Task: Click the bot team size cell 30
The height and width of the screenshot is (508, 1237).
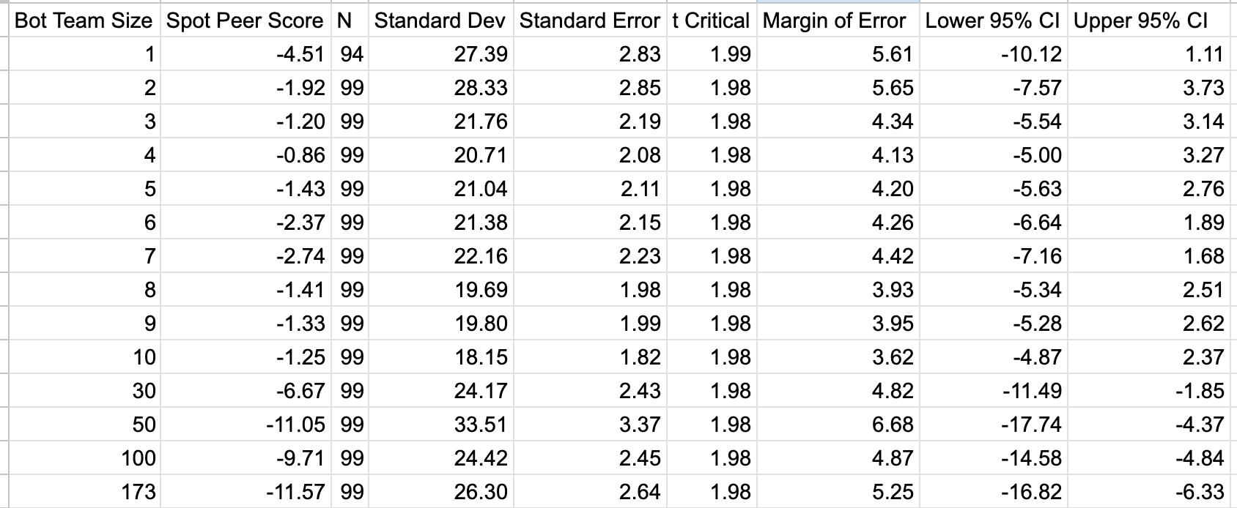Action: (x=85, y=391)
